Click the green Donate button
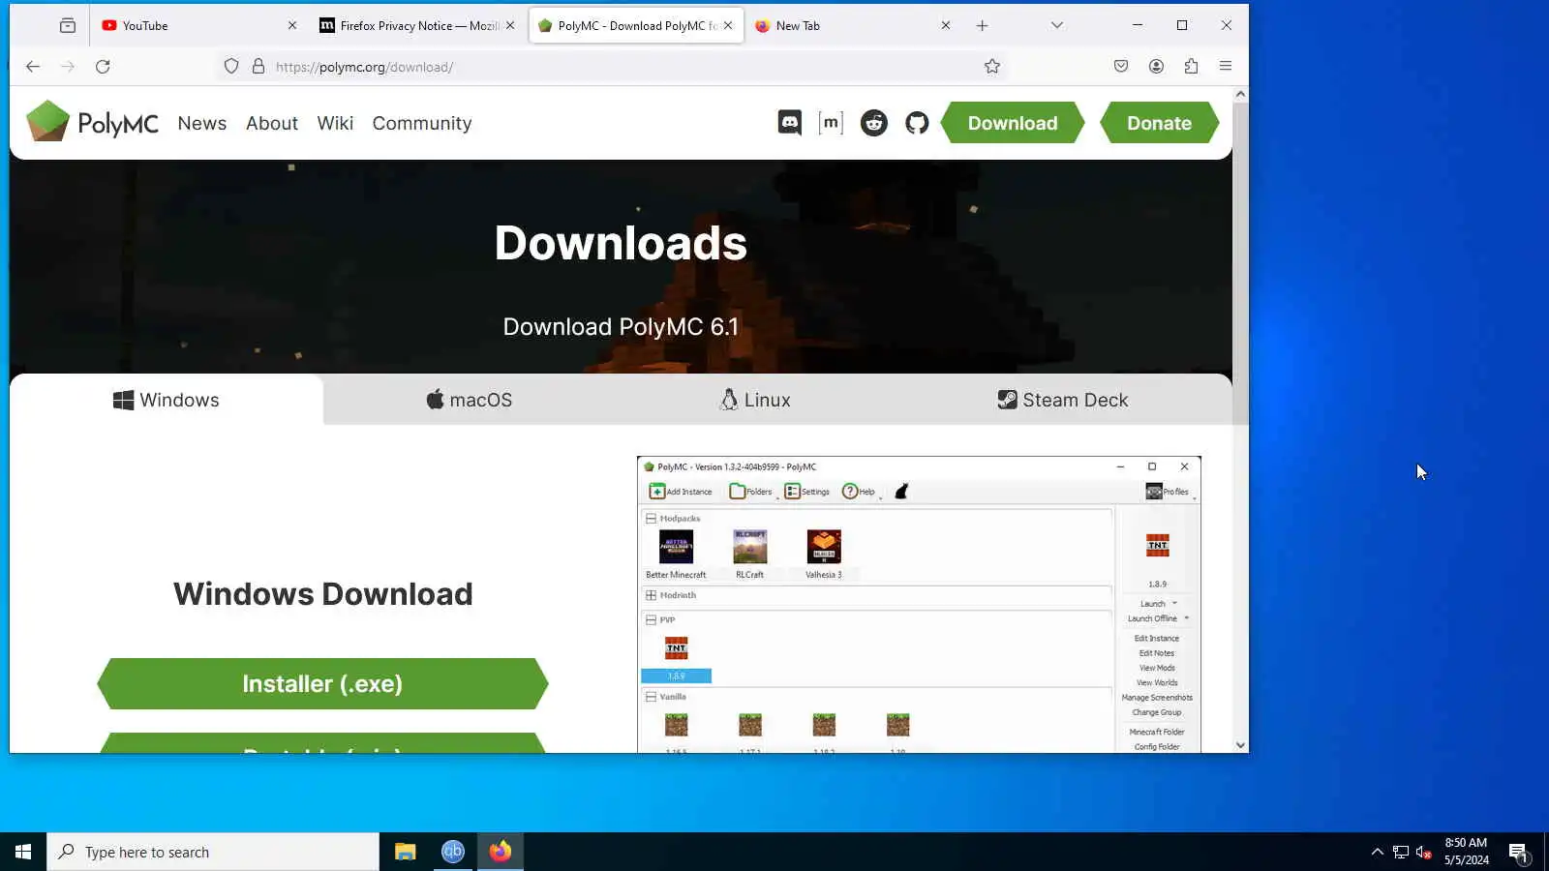 coord(1159,123)
